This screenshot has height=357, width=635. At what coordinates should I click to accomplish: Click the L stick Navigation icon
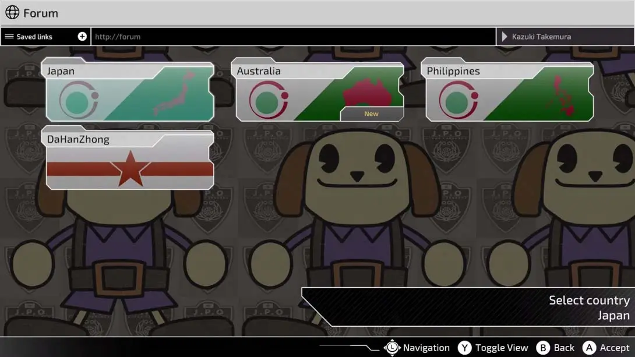pos(393,348)
